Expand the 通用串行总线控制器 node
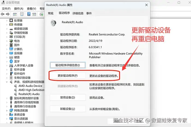 coord(7,102)
